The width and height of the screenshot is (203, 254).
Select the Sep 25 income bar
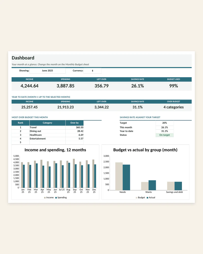(74, 173)
